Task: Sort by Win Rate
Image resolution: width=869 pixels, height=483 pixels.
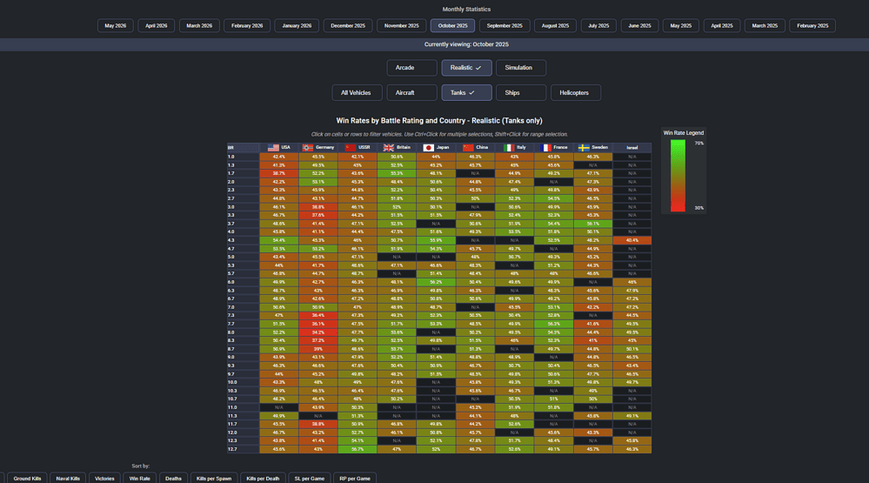Action: [x=140, y=478]
